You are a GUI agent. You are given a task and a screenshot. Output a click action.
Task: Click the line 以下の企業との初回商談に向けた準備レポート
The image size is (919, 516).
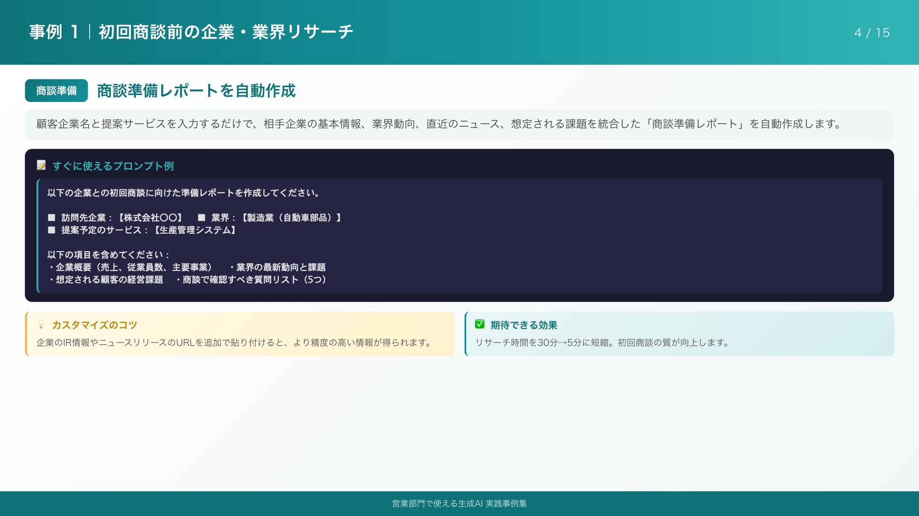[184, 193]
